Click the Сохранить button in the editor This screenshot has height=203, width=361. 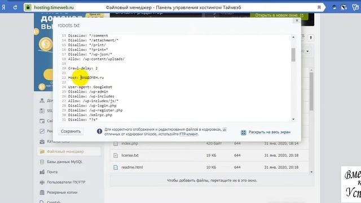71,131
